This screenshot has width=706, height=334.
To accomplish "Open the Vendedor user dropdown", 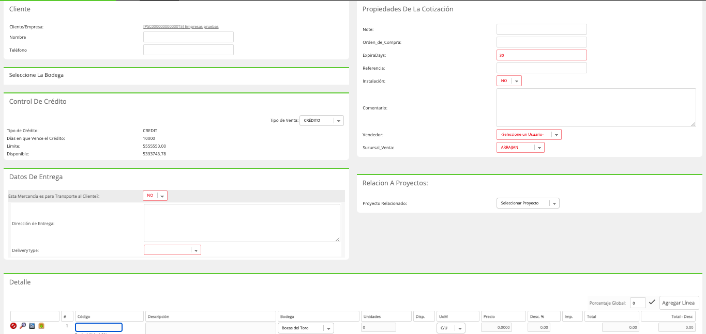I will click(529, 134).
